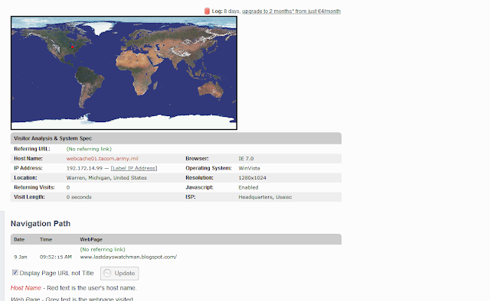Open the upgrade to 2 months link
The width and height of the screenshot is (490, 301).
click(291, 11)
